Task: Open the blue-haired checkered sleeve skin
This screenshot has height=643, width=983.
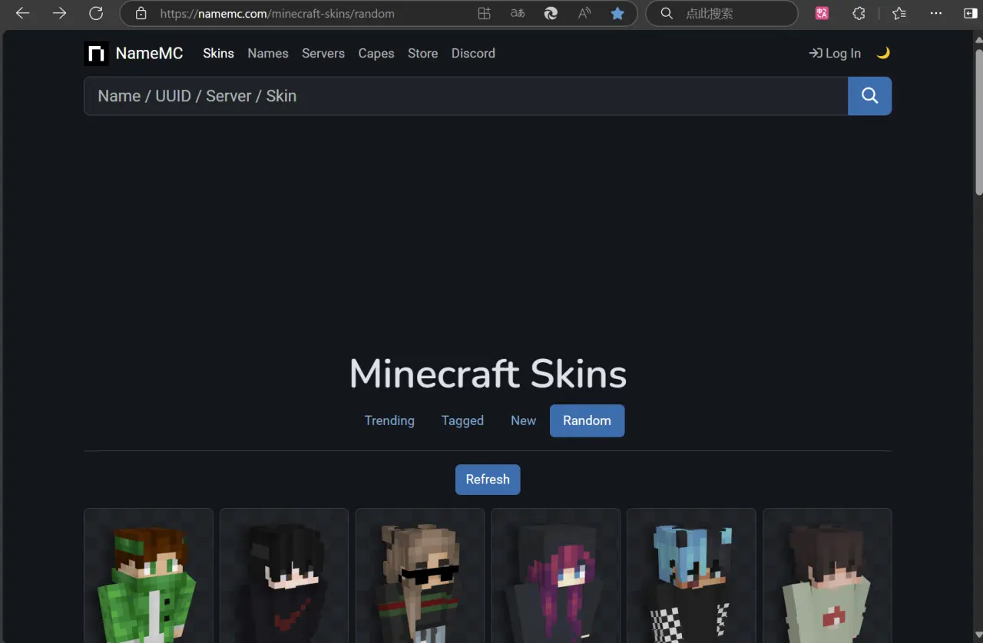Action: click(691, 575)
